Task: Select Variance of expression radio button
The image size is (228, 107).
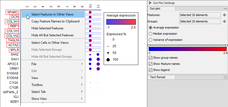Action: (x=150, y=40)
